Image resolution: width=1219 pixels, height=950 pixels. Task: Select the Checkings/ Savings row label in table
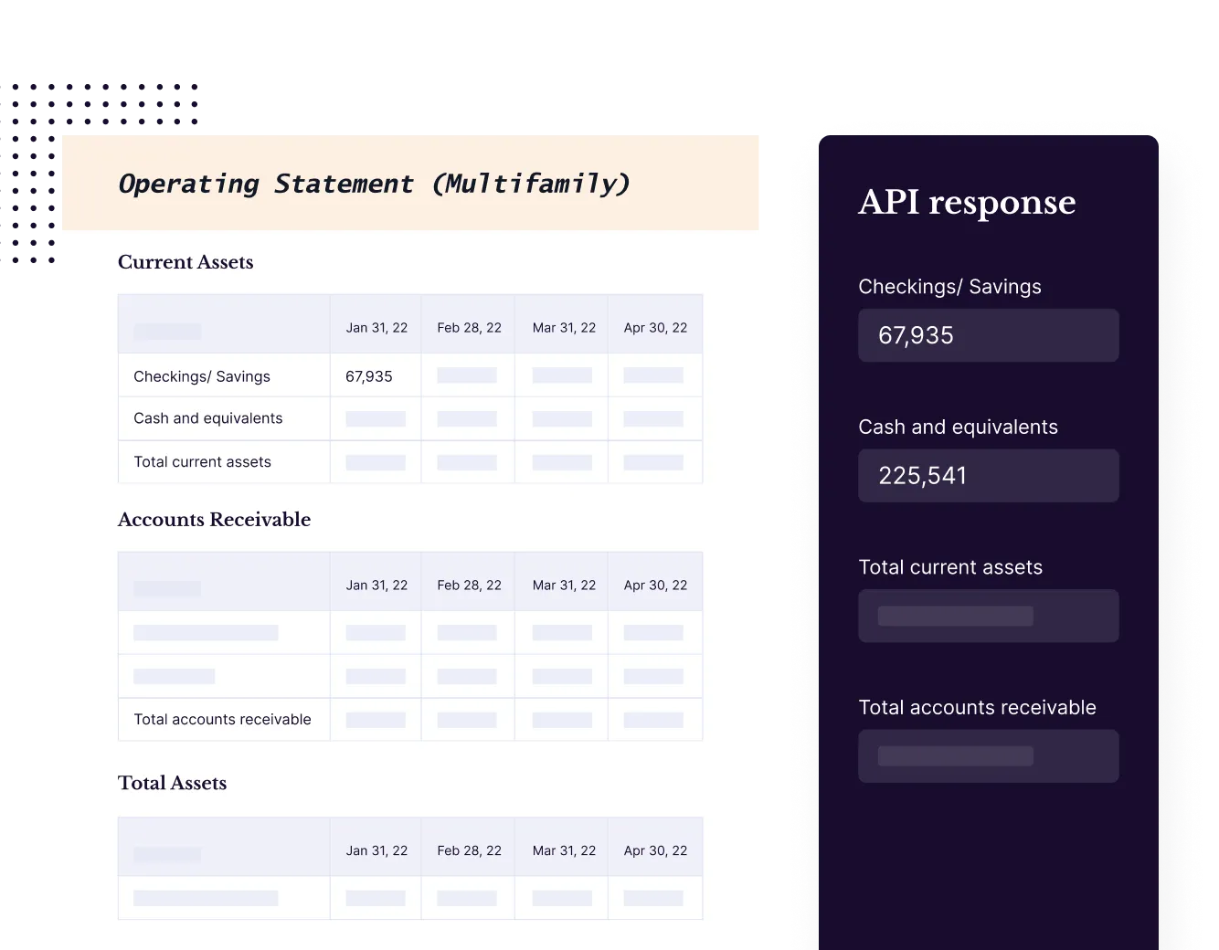(x=202, y=376)
